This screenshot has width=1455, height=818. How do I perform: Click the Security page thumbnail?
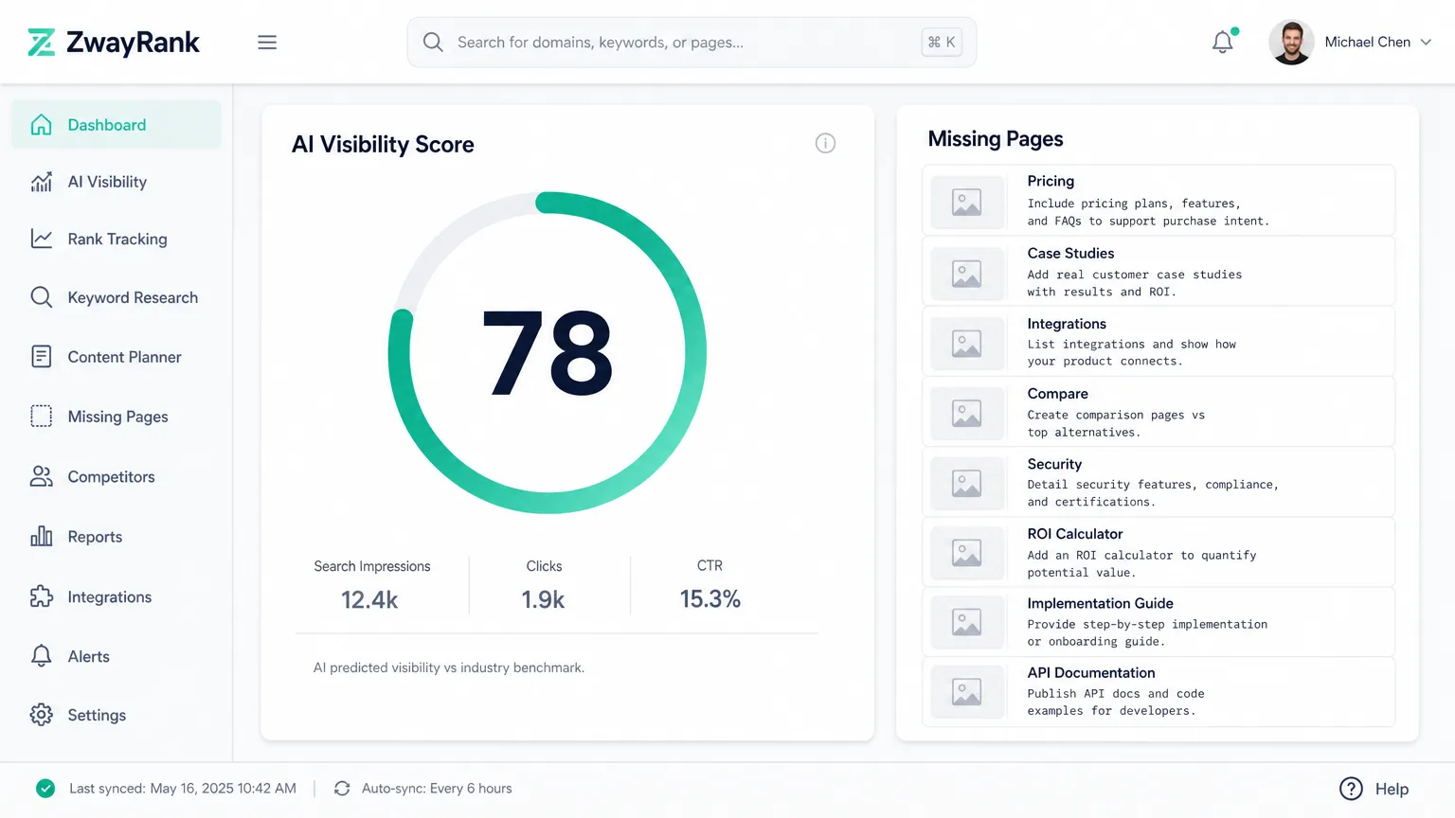tap(967, 483)
